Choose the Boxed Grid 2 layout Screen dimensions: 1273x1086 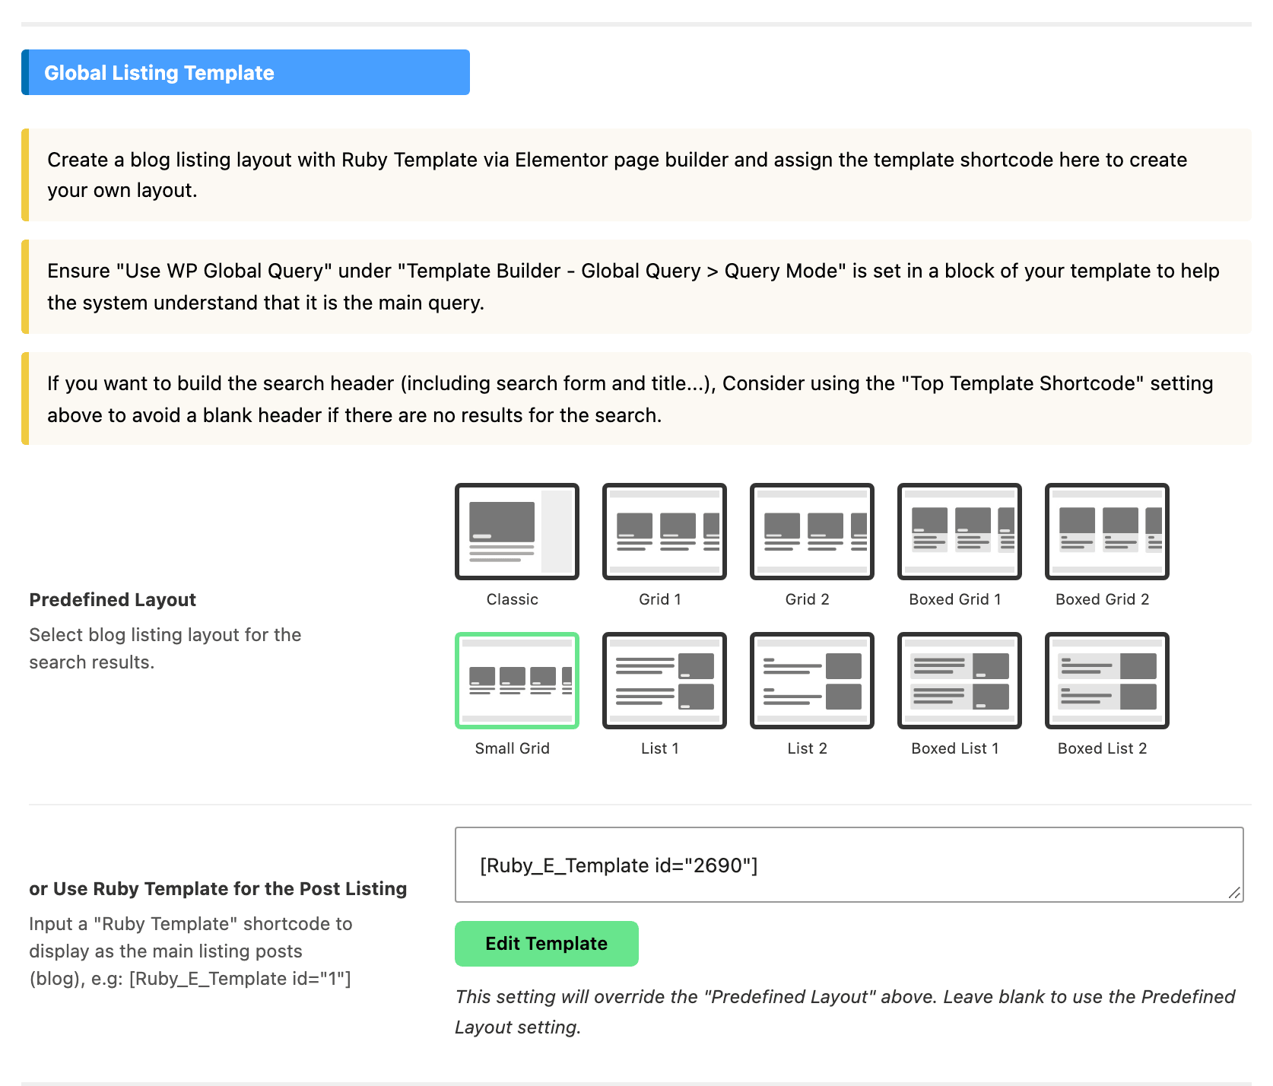tap(1107, 532)
